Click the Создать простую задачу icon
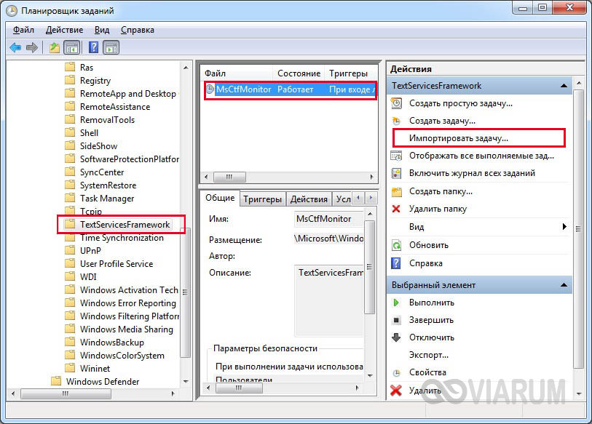 396,103
